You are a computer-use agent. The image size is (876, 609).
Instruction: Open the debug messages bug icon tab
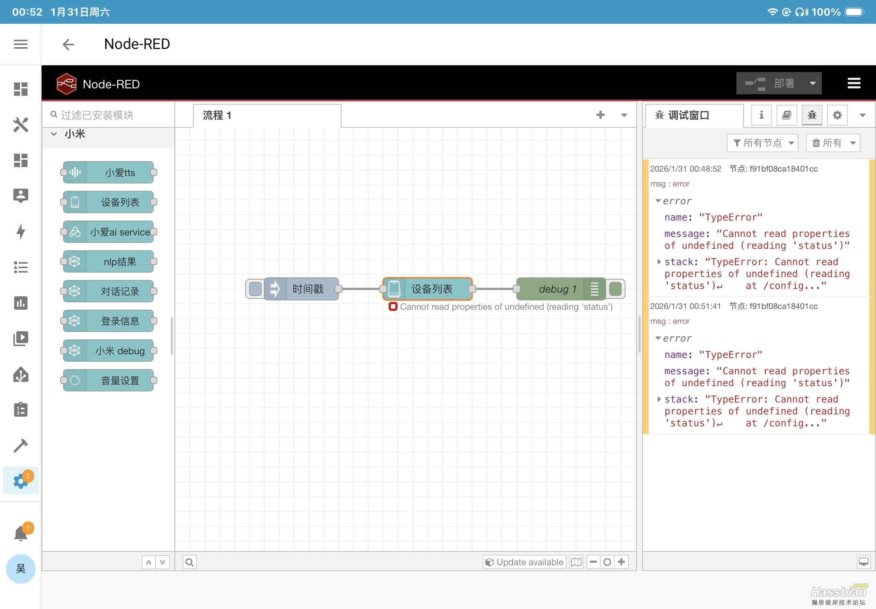click(811, 115)
